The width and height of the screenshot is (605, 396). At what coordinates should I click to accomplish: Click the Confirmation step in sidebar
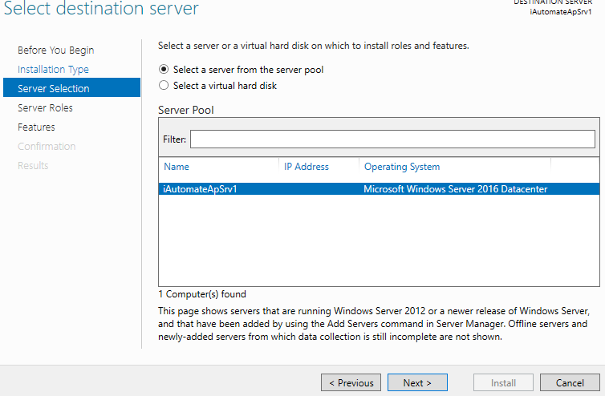tap(47, 146)
